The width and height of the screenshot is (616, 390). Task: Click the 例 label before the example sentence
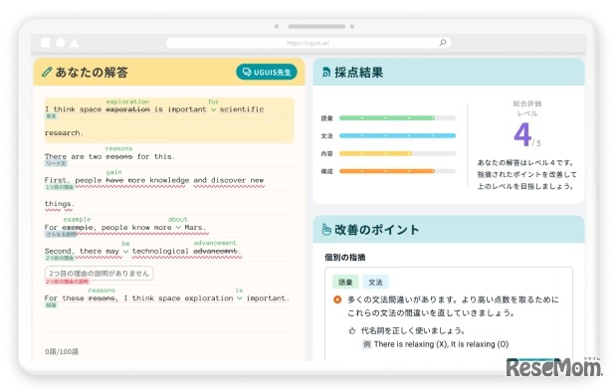(x=366, y=344)
